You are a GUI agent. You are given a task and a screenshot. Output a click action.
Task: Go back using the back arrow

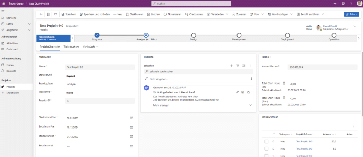tap(41, 14)
